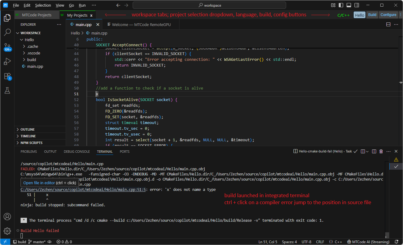The height and width of the screenshot is (245, 403).
Task: Open the Run menu
Action: coord(82,5)
